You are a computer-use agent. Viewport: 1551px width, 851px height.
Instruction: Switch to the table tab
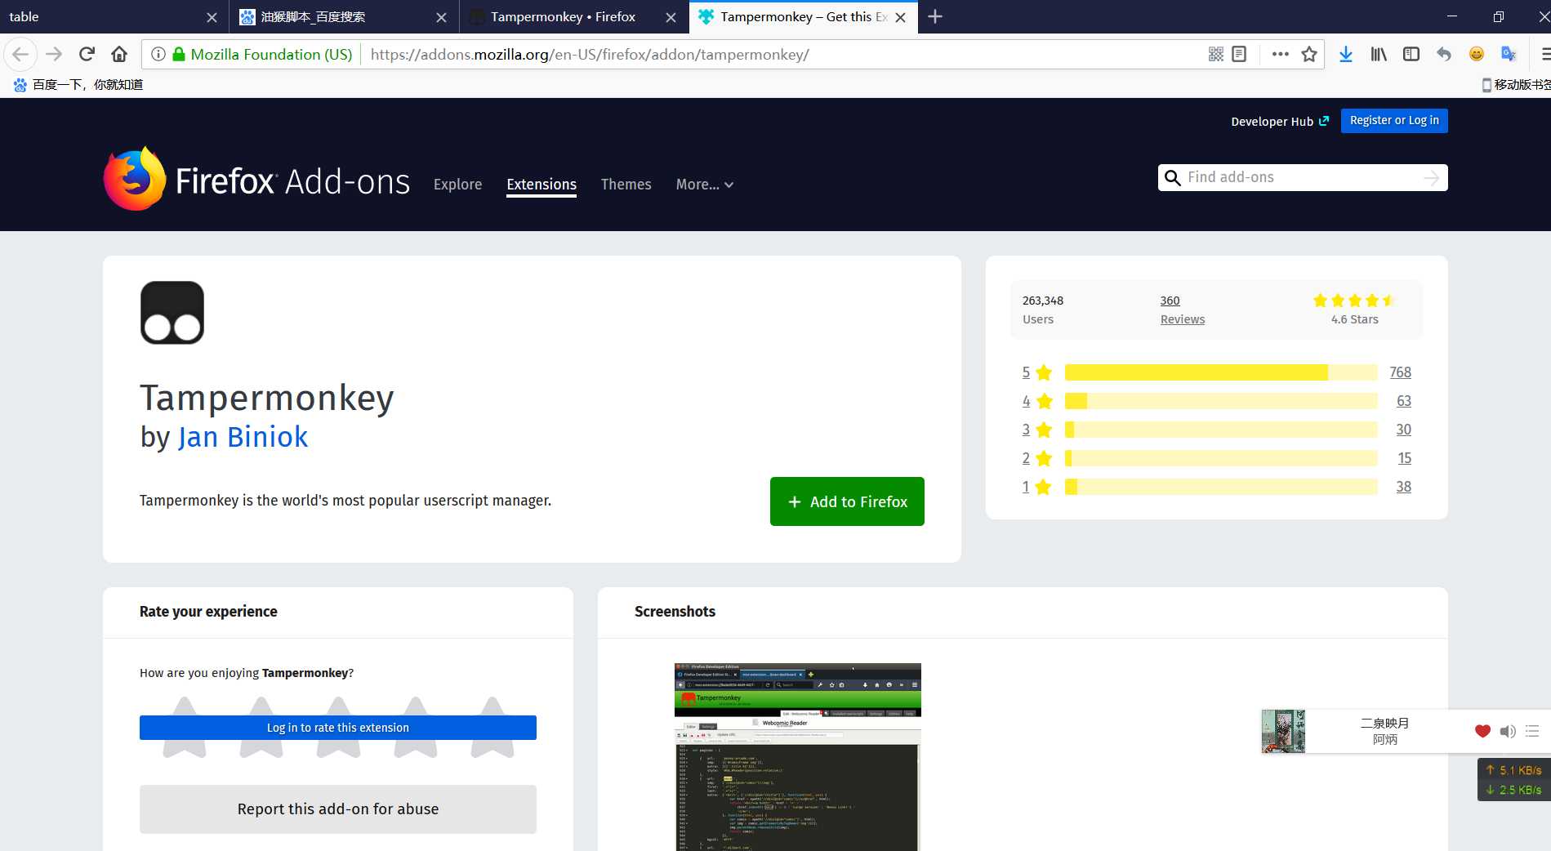[x=114, y=16]
